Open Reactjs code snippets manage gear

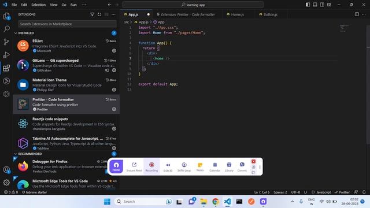(x=114, y=129)
